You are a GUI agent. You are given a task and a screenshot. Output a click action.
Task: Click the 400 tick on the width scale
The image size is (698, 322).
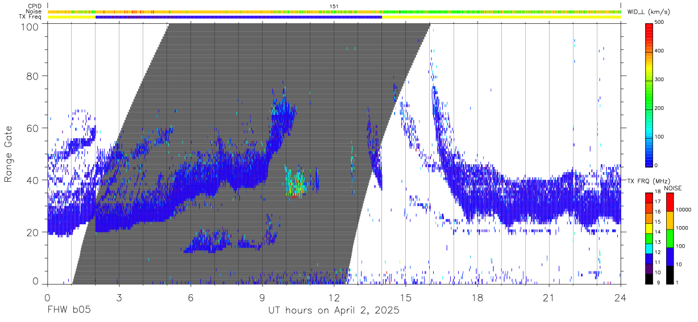(x=660, y=51)
